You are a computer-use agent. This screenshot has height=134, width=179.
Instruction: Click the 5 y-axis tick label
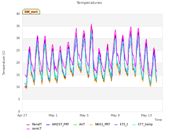click(19, 99)
